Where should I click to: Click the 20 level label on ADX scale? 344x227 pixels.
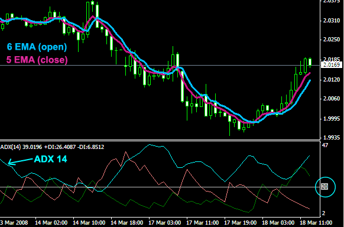point(324,187)
